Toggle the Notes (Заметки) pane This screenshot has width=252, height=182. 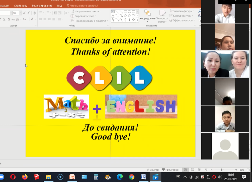pos(153,170)
